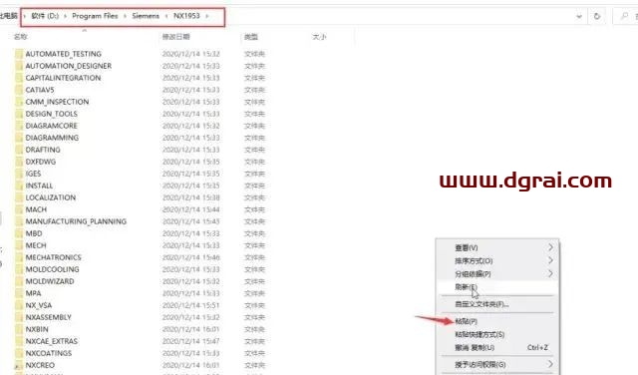
Task: Choose 粘贴快捷方式(S) in the context menu
Action: point(497,334)
